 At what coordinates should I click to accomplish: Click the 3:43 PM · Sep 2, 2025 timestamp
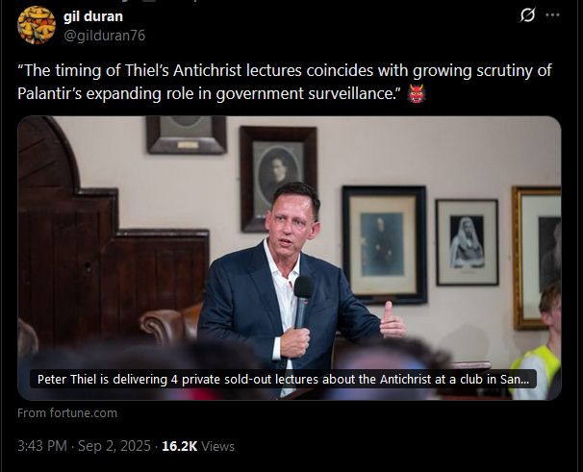tap(84, 446)
